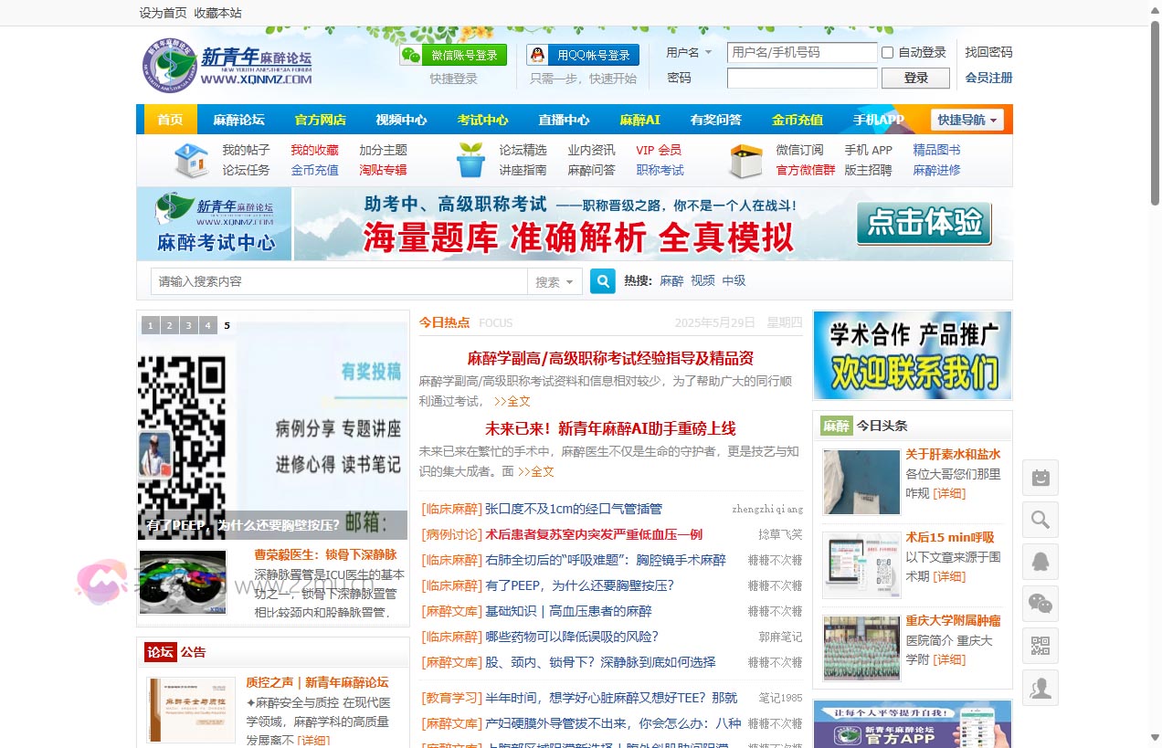Open the 搜索 type dropdown in search bar
Image resolution: width=1162 pixels, height=748 pixels.
[555, 282]
